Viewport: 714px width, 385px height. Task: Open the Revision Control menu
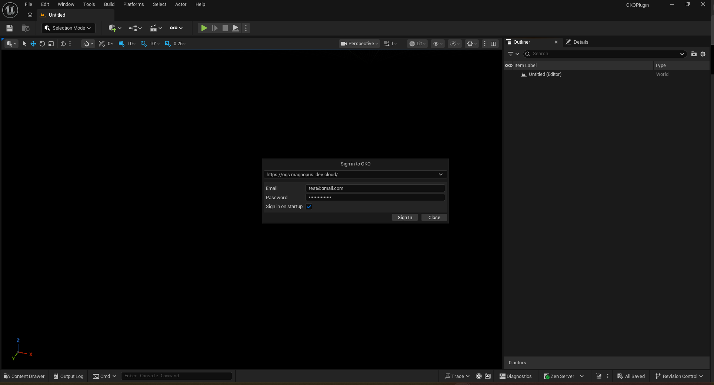pyautogui.click(x=679, y=376)
